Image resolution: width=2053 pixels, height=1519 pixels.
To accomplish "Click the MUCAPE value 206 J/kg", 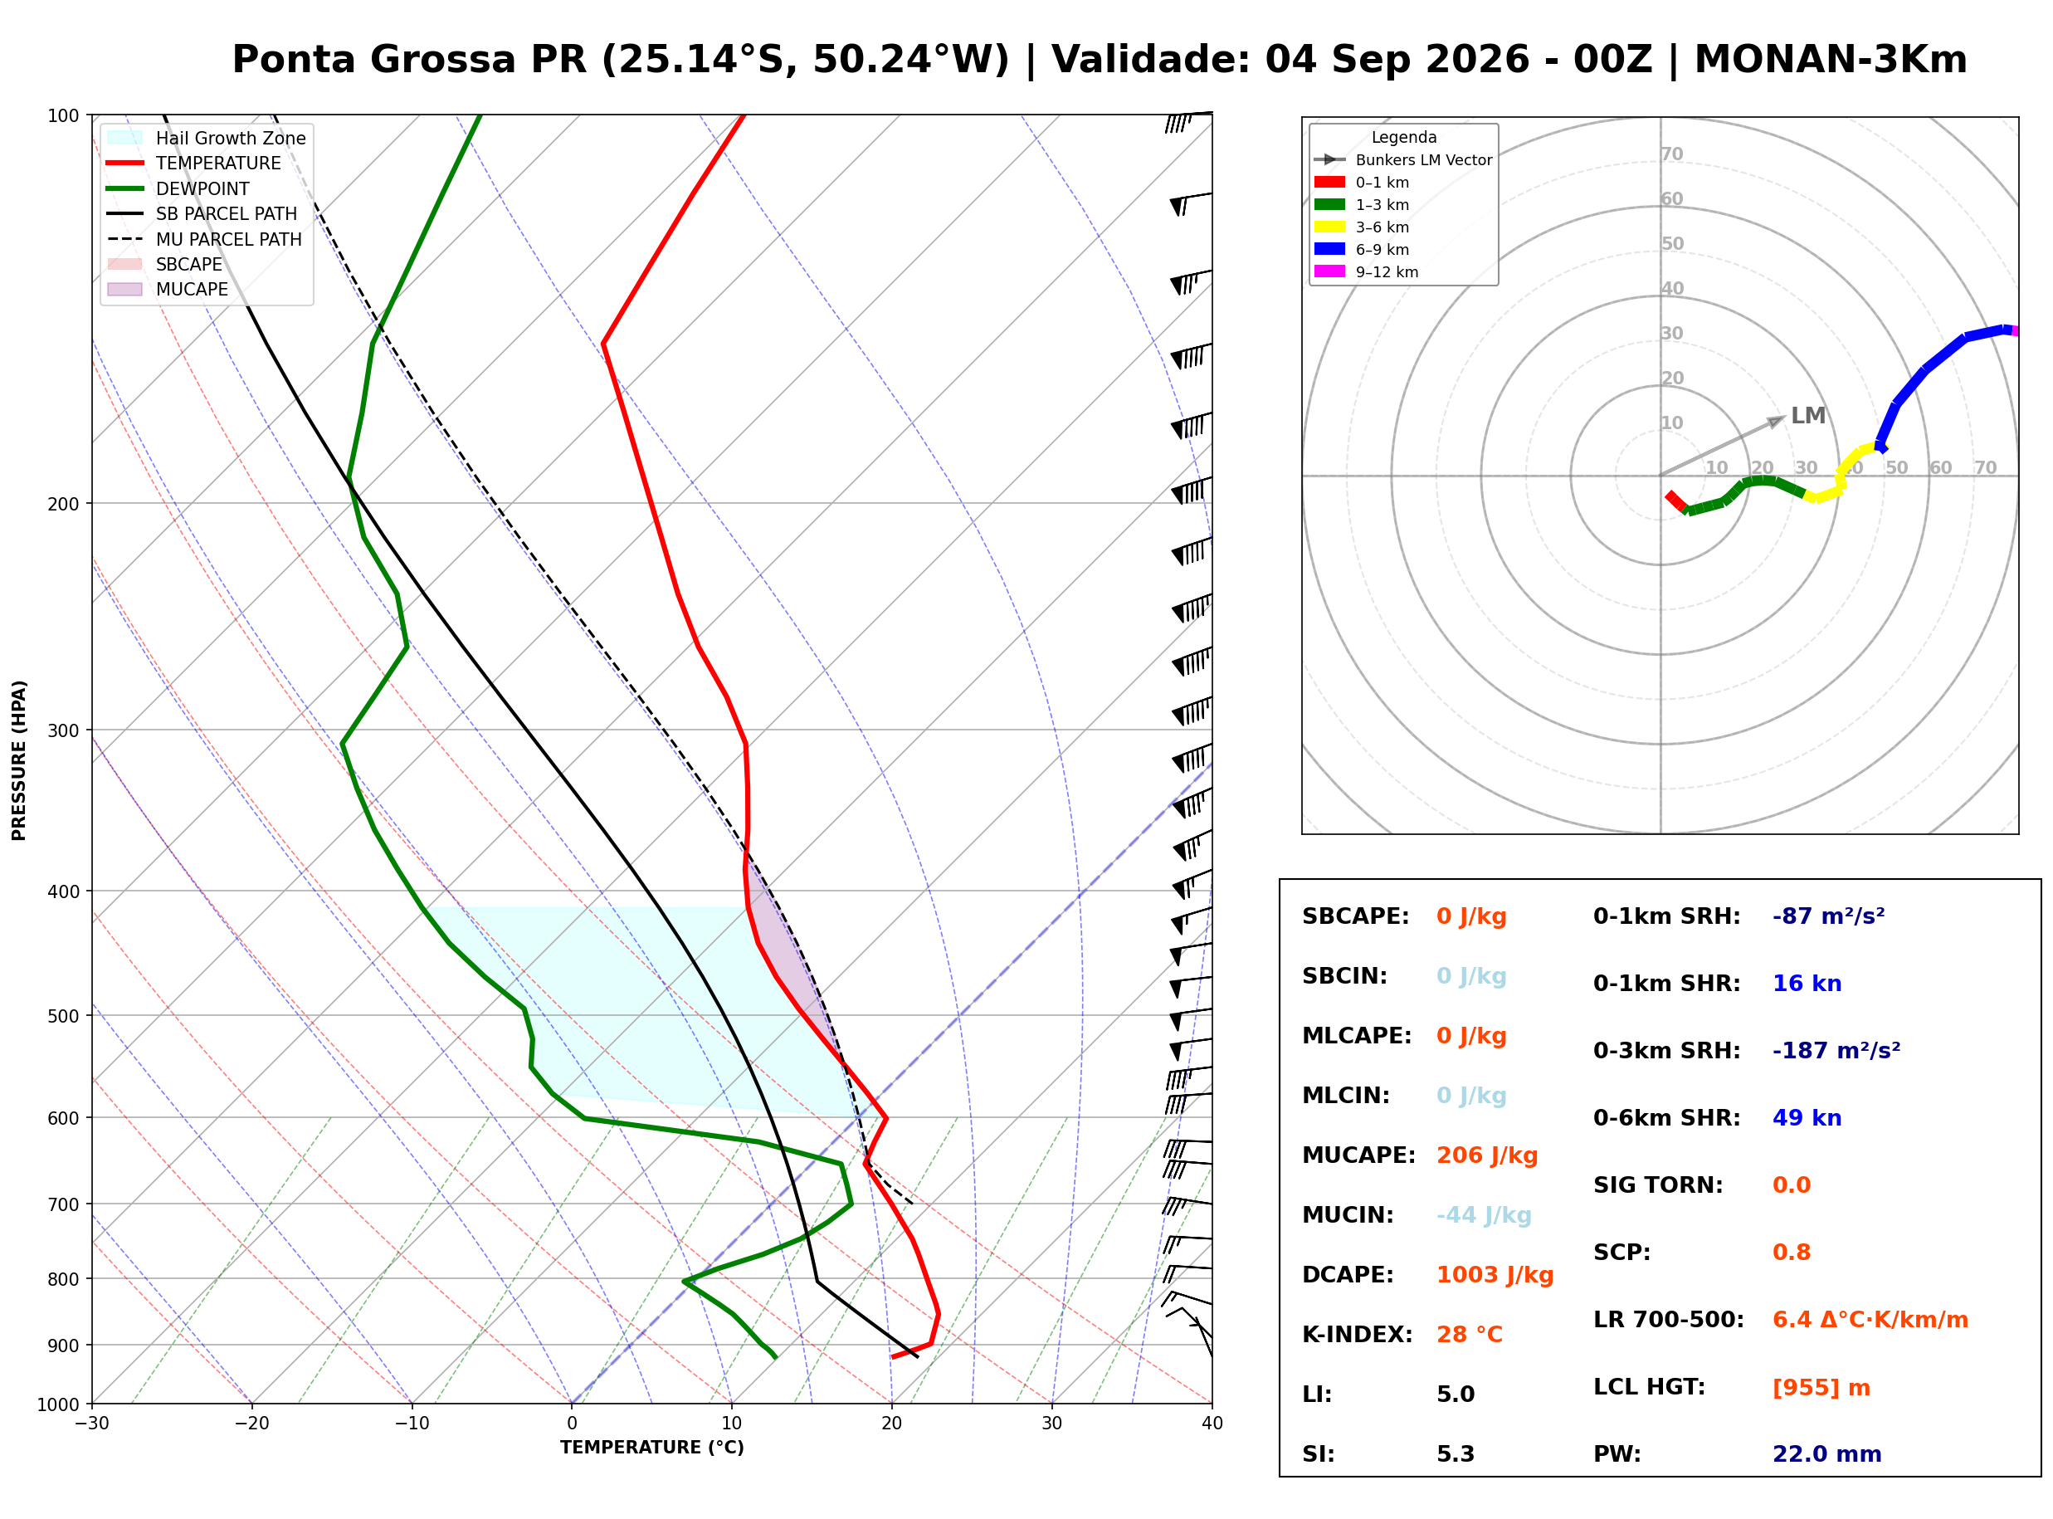I will point(1487,1155).
